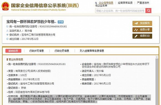Image resolution: width=161 pixels, height=105 pixels.
Task: Select the 基础信息 tab
Action: click(13, 51)
